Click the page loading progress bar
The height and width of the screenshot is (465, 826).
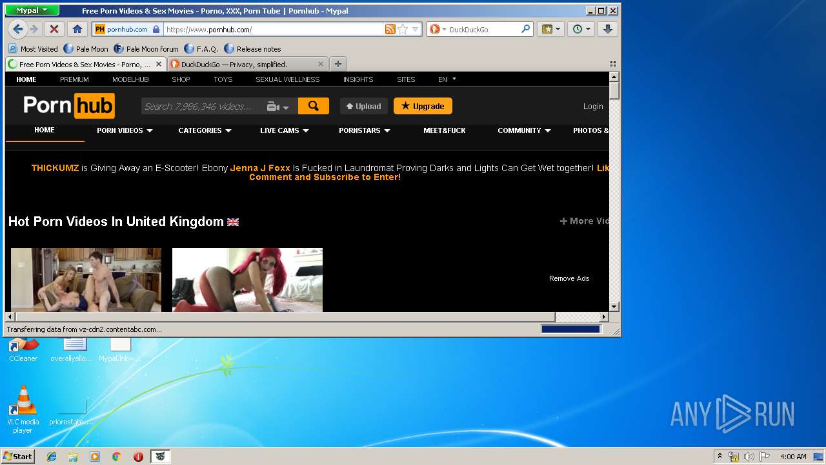571,329
